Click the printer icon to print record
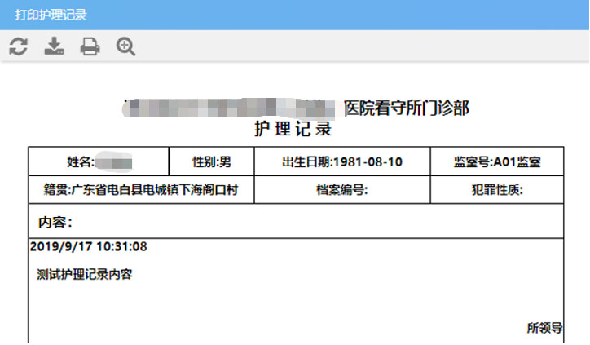 tap(90, 46)
